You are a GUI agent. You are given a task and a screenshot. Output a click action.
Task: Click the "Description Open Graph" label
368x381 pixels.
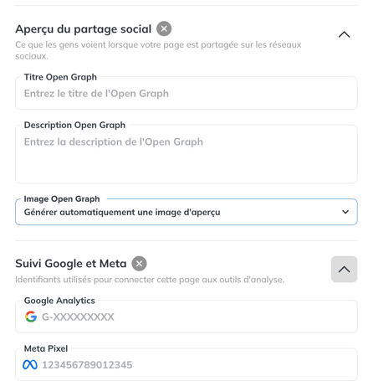74,125
